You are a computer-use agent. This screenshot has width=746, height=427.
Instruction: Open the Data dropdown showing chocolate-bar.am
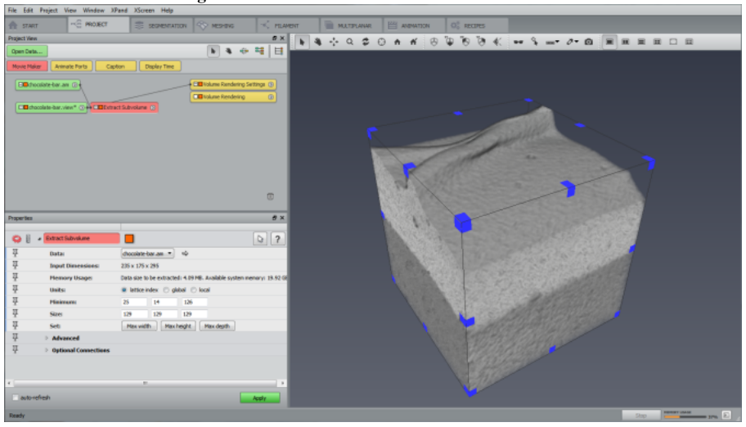click(147, 254)
